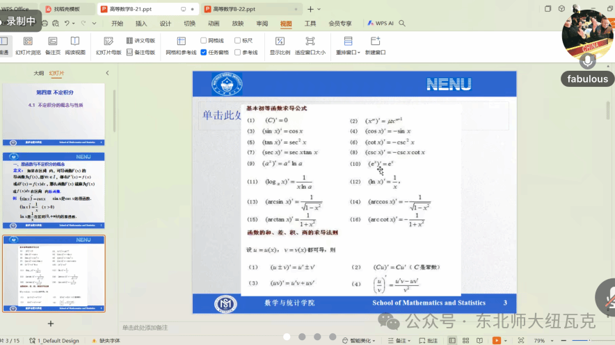Click the search magnifier icon

402,24
